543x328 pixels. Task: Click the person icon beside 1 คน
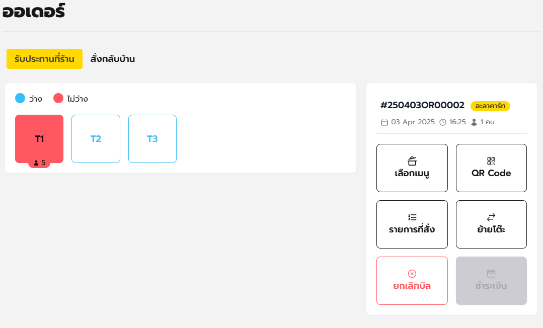click(474, 122)
